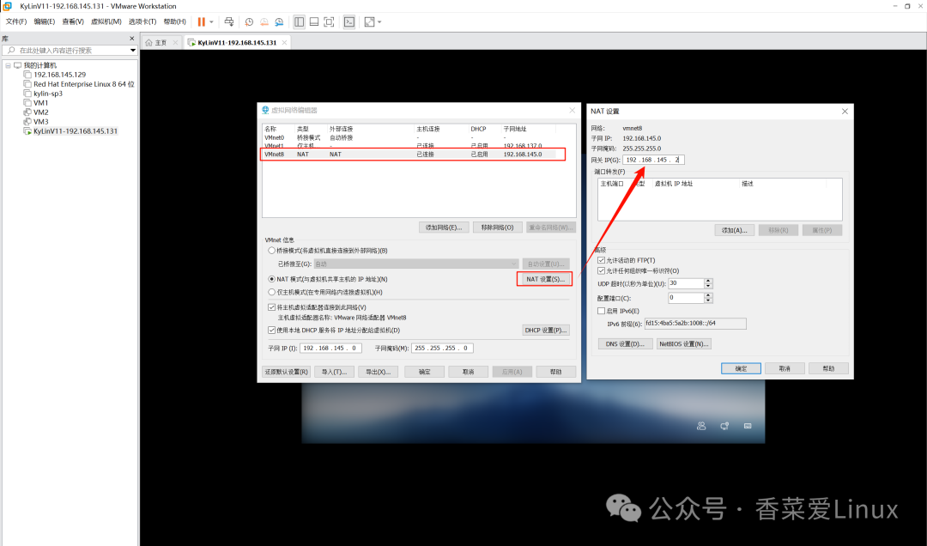
Task: Click the 网关 IP input field
Action: 653,160
